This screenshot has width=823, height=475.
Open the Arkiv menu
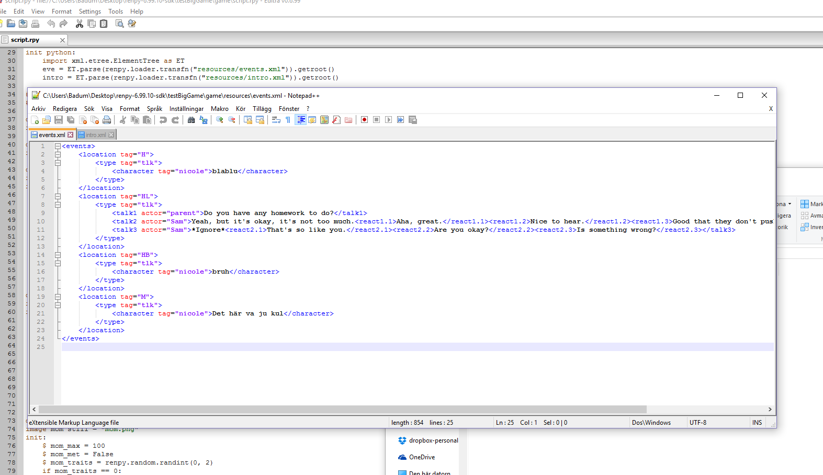click(x=38, y=109)
